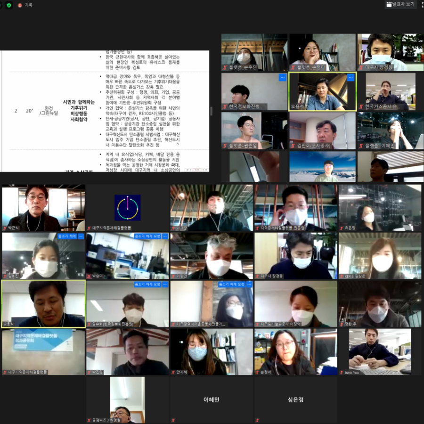Click the muted mic icon next to 박승미
Image resolution: width=424 pixels, height=424 pixels.
(x=89, y=277)
